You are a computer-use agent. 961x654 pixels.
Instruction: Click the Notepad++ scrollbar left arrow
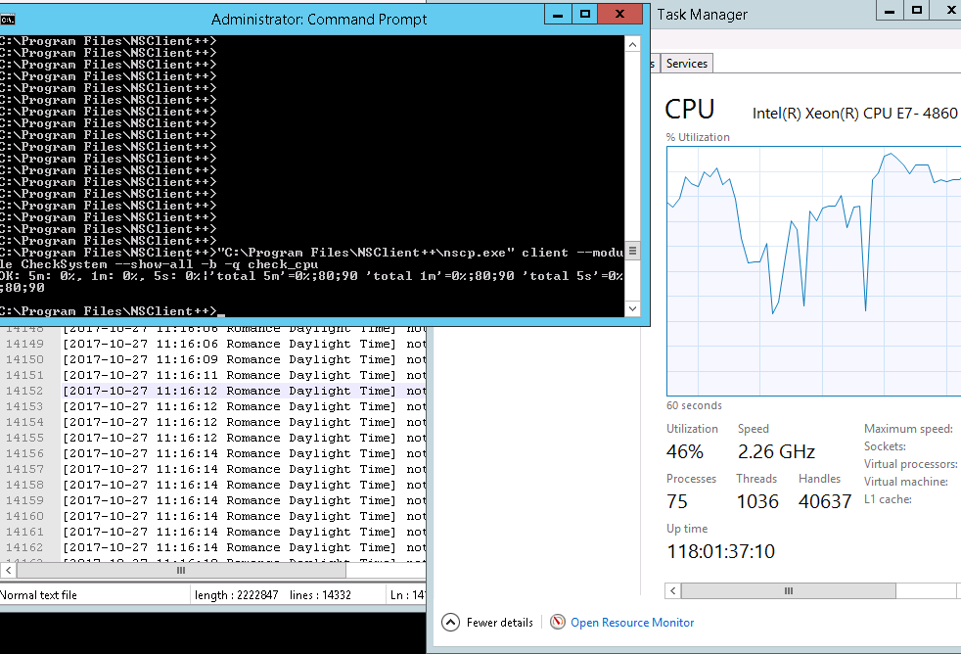(x=8, y=570)
